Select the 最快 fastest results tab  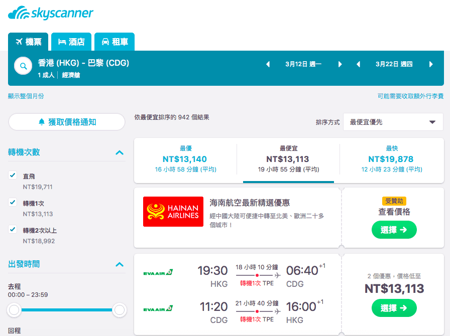pos(392,159)
